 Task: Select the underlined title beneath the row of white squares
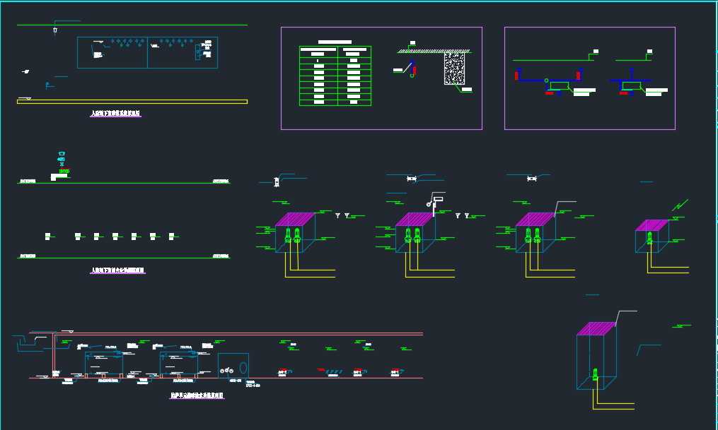pos(117,270)
